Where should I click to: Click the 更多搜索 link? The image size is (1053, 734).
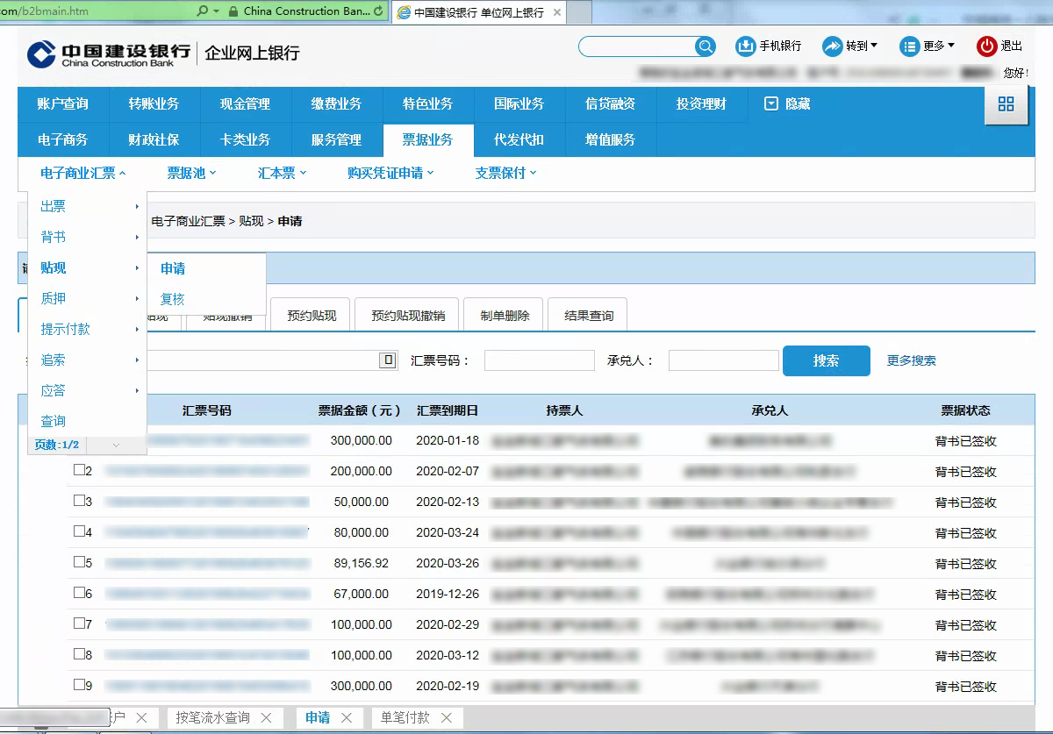pyautogui.click(x=912, y=360)
